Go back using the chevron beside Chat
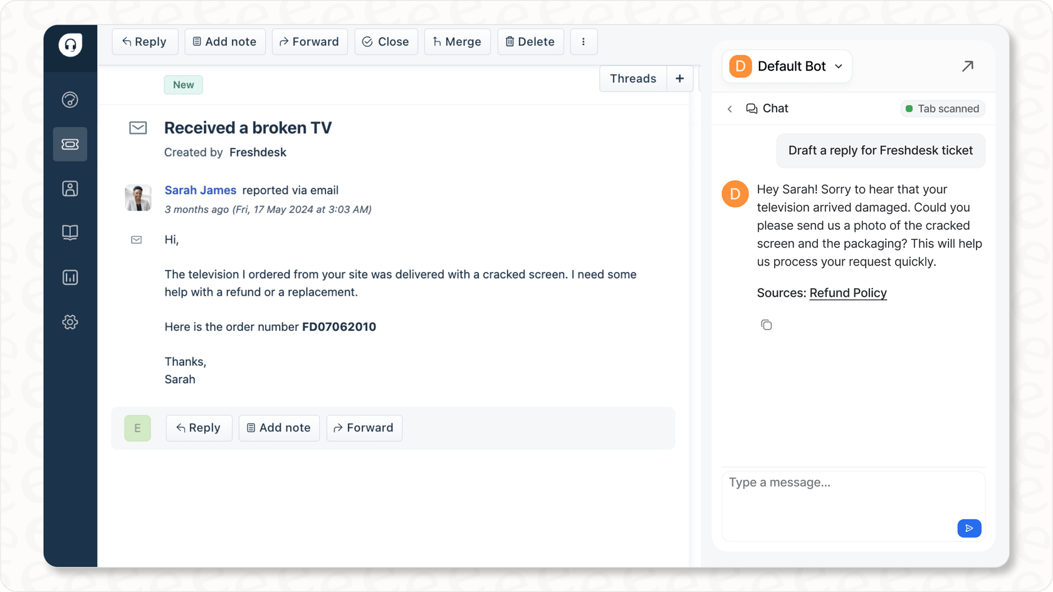The image size is (1053, 592). pyautogui.click(x=730, y=108)
